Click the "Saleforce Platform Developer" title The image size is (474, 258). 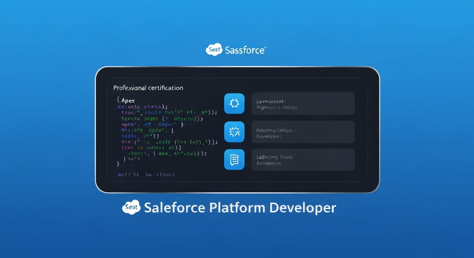(240, 208)
